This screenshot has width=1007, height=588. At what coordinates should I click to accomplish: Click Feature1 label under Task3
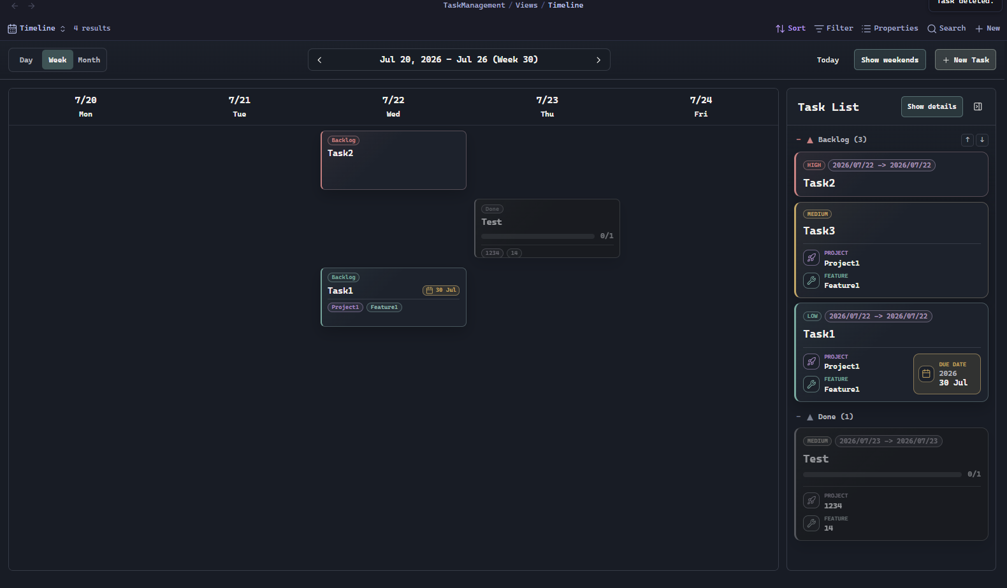click(842, 285)
